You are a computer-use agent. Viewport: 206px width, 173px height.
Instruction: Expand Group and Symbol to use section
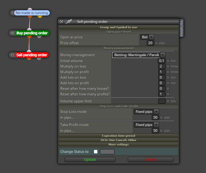click(118, 27)
